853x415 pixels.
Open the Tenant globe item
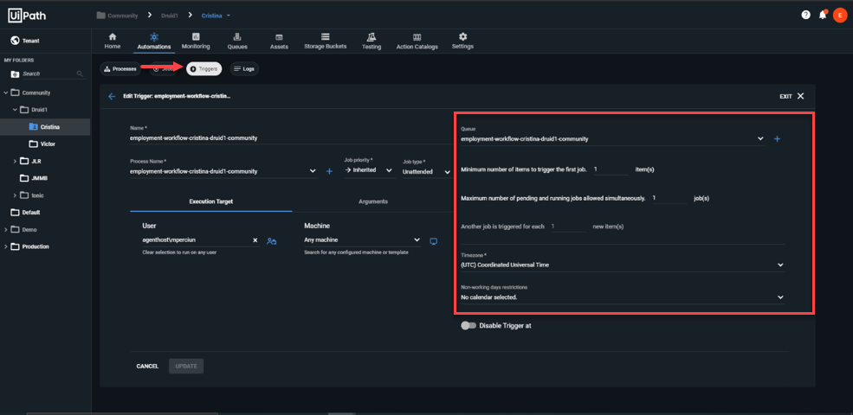point(25,41)
